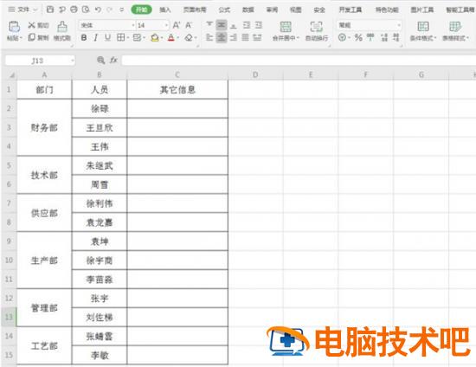Open the font color red A swatch
Screen dimensions: 476x367
pyautogui.click(x=171, y=37)
